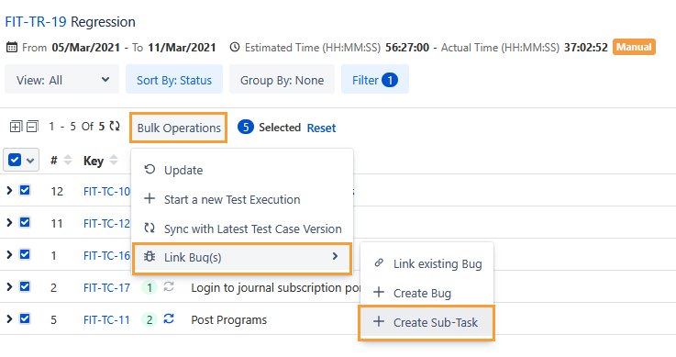Click the bug icon in Link Bug(s) entry
The image size is (676, 357).
coord(150,257)
